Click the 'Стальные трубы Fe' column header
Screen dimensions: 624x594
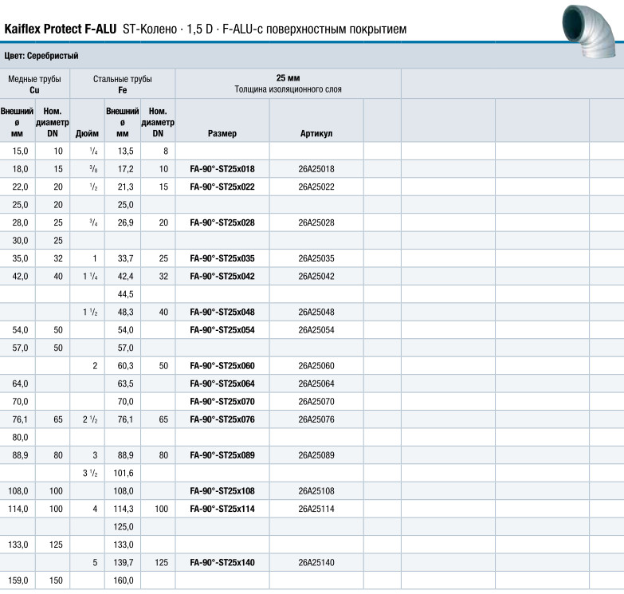(x=123, y=85)
